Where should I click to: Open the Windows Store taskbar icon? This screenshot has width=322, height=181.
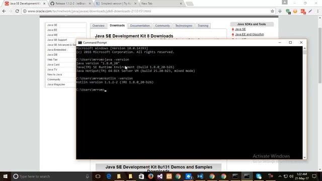coord(141,176)
